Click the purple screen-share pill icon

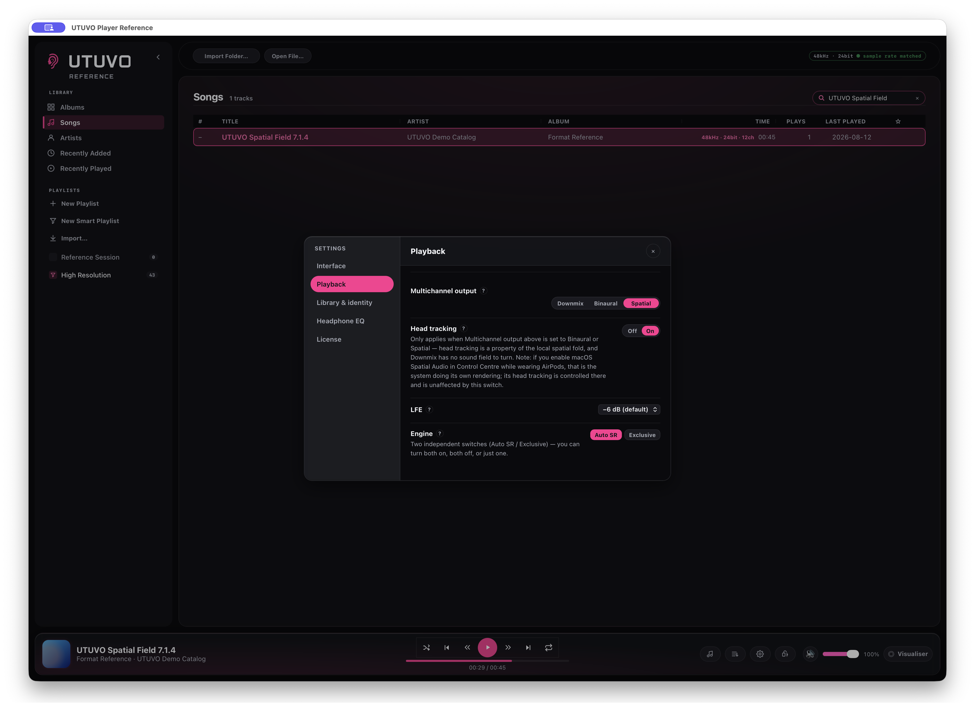tap(48, 28)
